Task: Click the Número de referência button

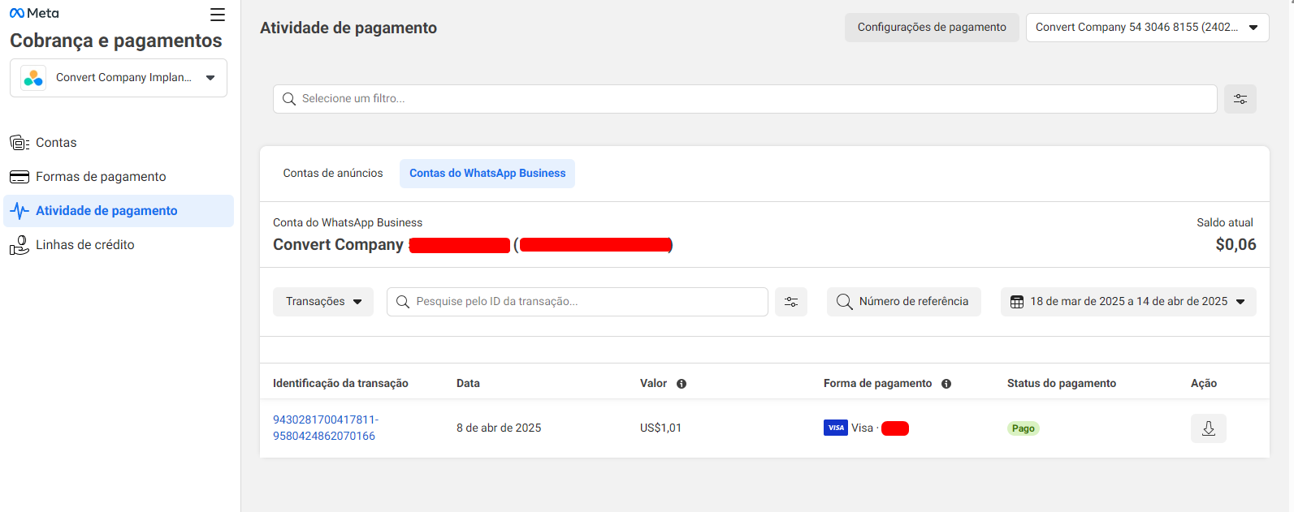Action: click(x=904, y=302)
